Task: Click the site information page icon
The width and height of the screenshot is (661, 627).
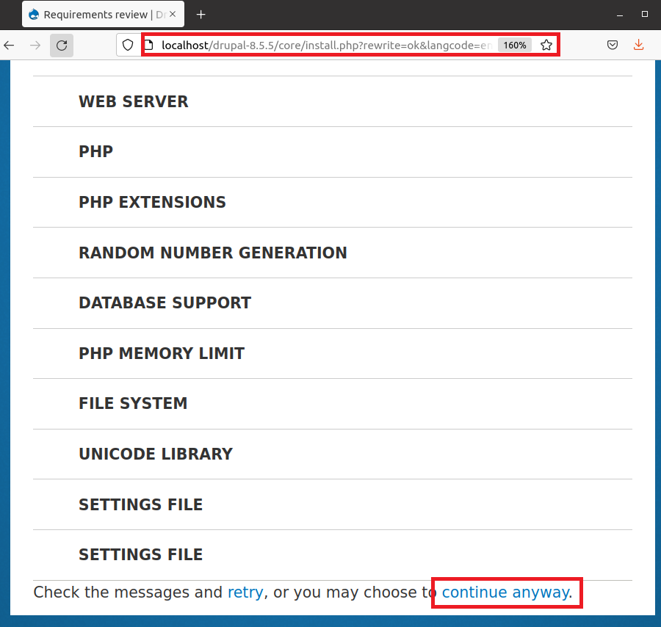Action: tap(149, 46)
